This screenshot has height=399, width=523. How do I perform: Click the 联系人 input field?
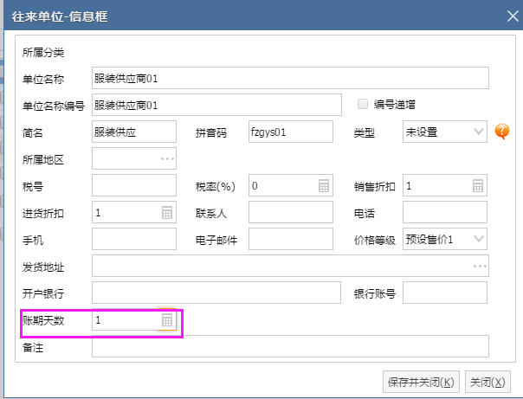pos(291,212)
